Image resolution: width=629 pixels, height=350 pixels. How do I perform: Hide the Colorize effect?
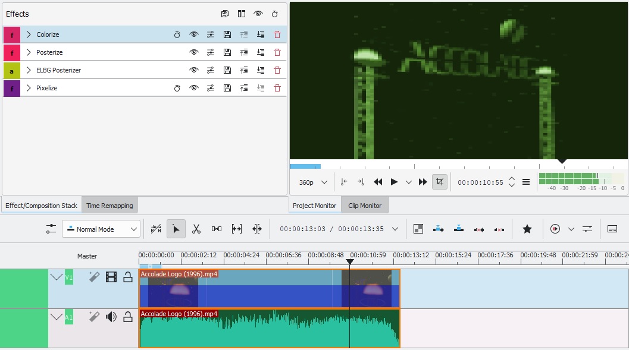194,35
